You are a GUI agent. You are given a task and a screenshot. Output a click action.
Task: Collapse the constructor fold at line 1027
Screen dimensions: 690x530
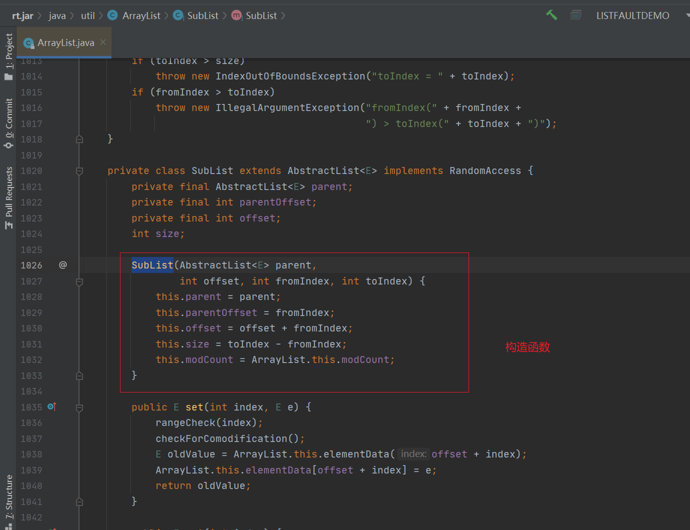79,281
